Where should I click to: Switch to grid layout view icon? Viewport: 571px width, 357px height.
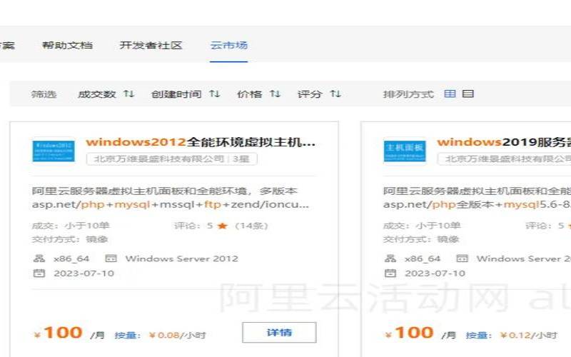(450, 94)
